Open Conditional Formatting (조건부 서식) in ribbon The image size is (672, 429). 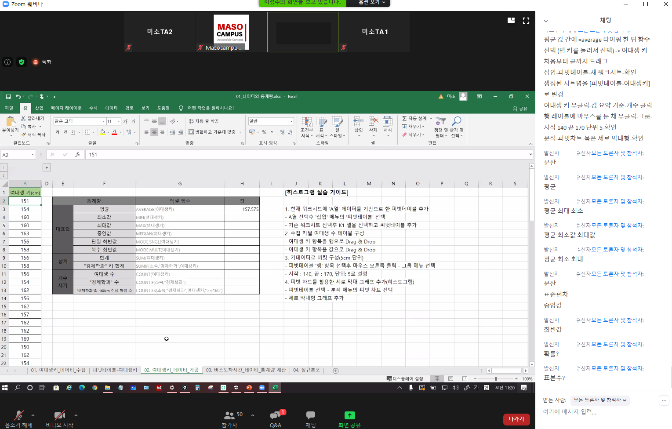pyautogui.click(x=307, y=127)
